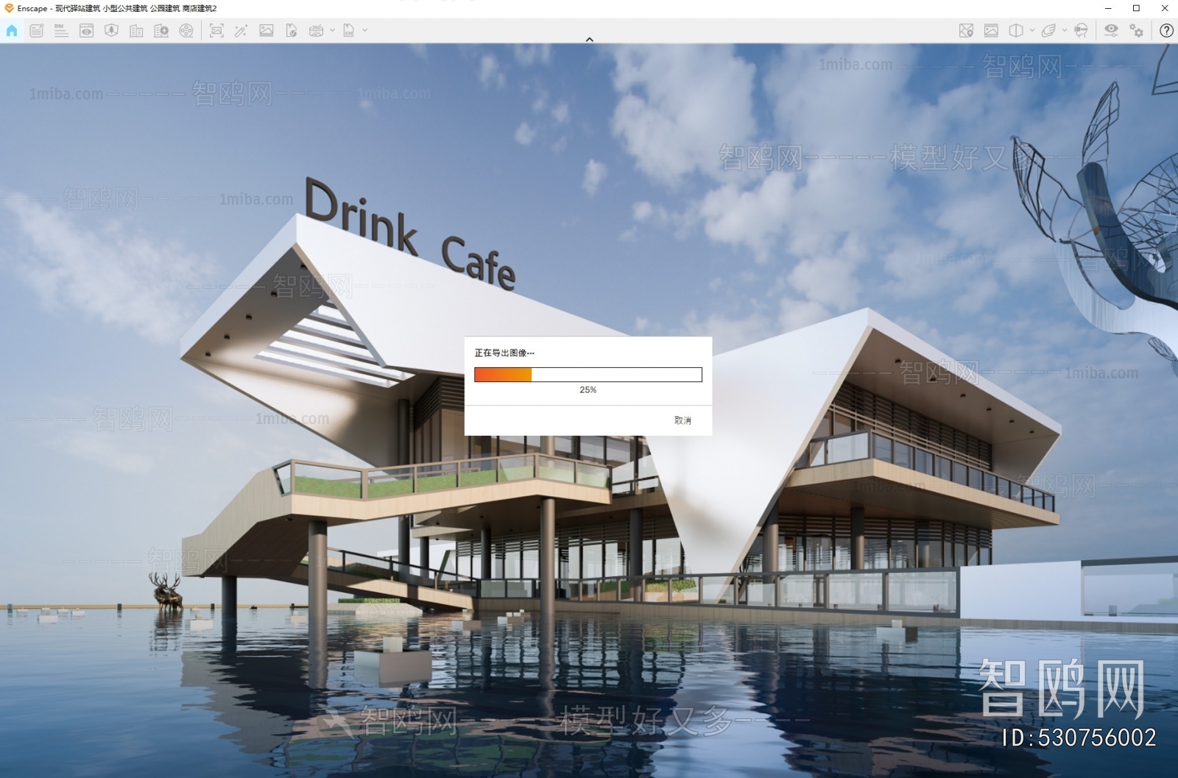Toggle the material preview texture icon
The height and width of the screenshot is (778, 1178).
point(990,31)
